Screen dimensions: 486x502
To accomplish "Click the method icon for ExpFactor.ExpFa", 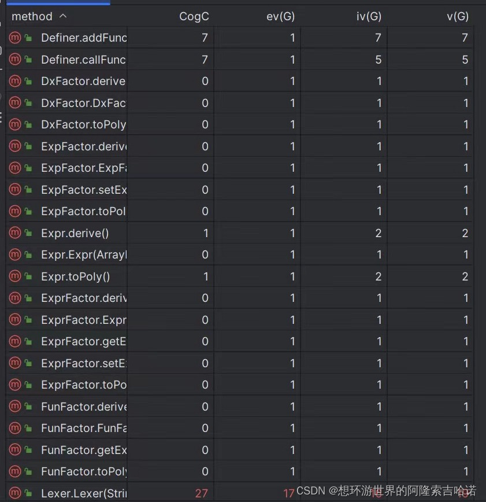I will (x=14, y=168).
